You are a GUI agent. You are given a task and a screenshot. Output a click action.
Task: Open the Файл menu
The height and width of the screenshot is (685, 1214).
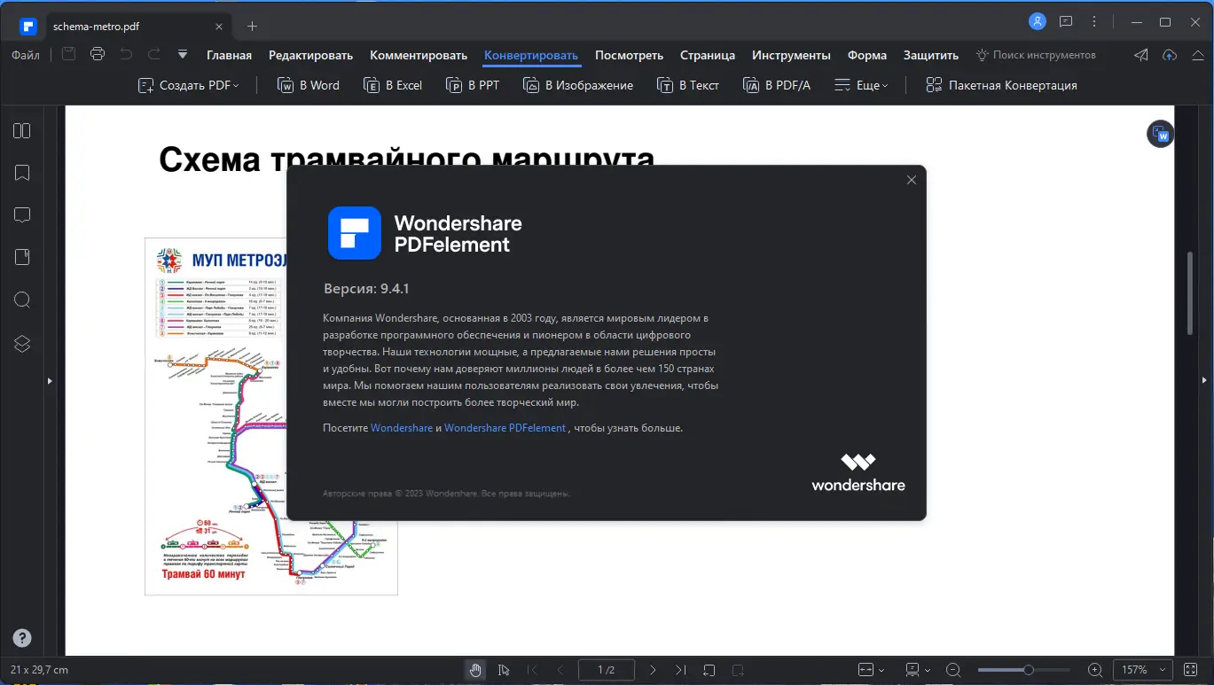click(26, 55)
